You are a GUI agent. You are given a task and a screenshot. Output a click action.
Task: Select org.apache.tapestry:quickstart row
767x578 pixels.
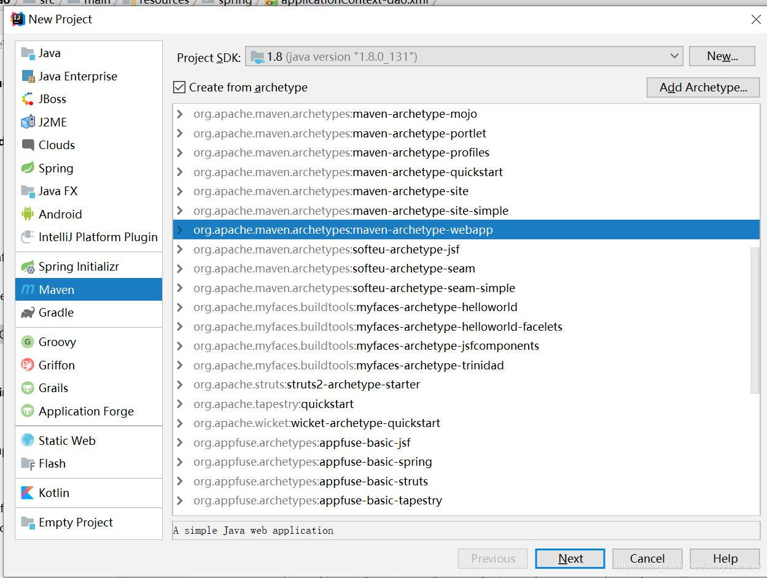466,404
